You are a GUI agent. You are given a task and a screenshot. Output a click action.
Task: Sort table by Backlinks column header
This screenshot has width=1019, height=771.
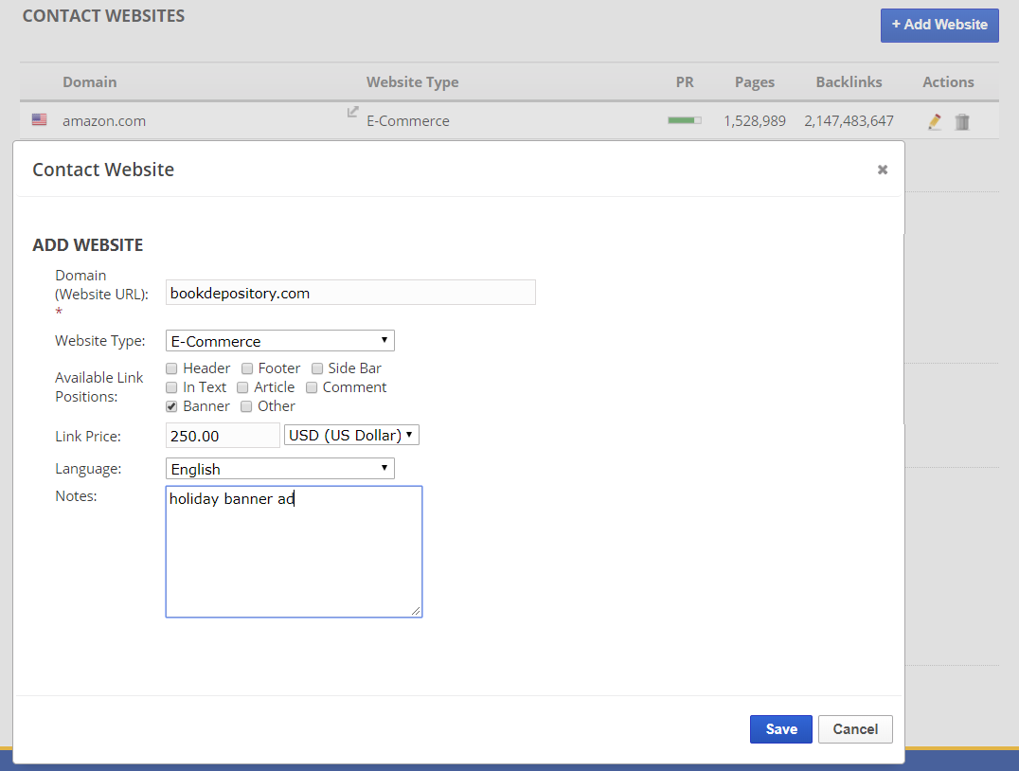pos(849,82)
